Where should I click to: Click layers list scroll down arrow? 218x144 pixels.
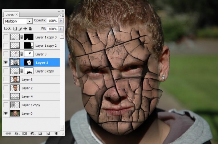[62, 128]
